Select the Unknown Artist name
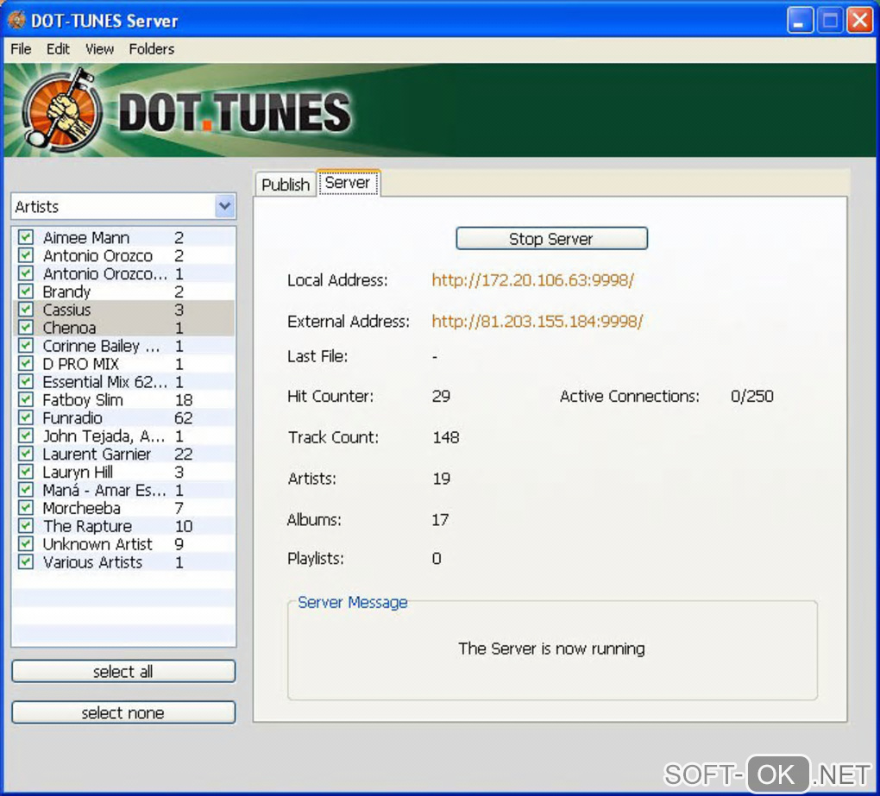Image resolution: width=880 pixels, height=796 pixels. click(97, 544)
